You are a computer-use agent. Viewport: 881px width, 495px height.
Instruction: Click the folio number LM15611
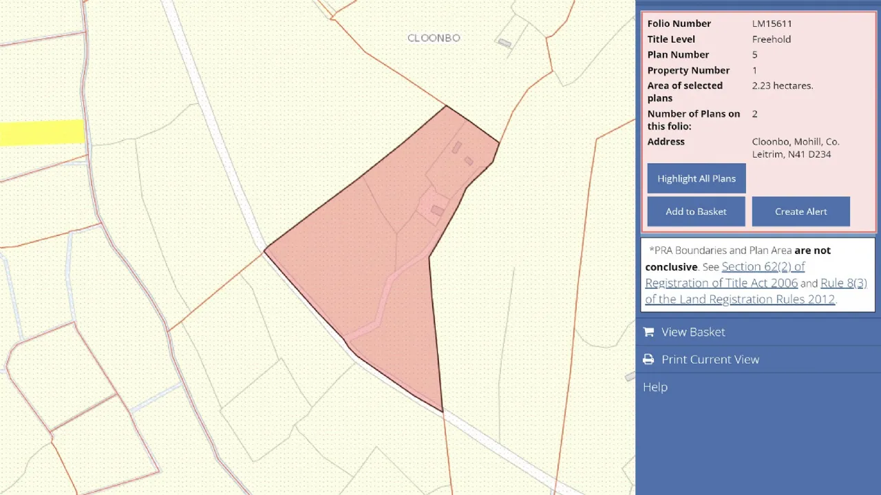[x=772, y=23]
